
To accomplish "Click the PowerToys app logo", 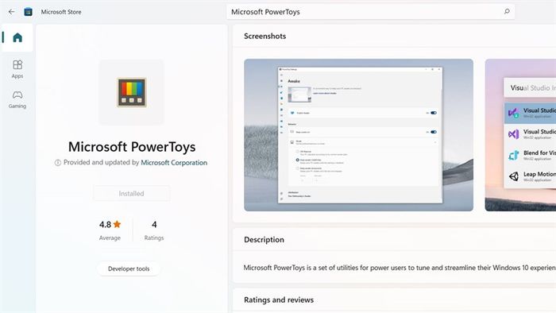I will [x=132, y=92].
